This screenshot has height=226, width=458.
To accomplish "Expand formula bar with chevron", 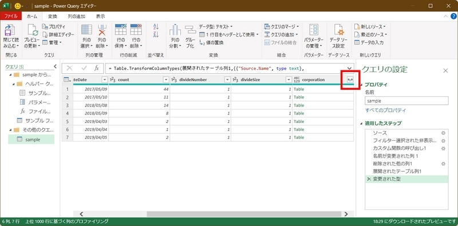I will (x=349, y=68).
